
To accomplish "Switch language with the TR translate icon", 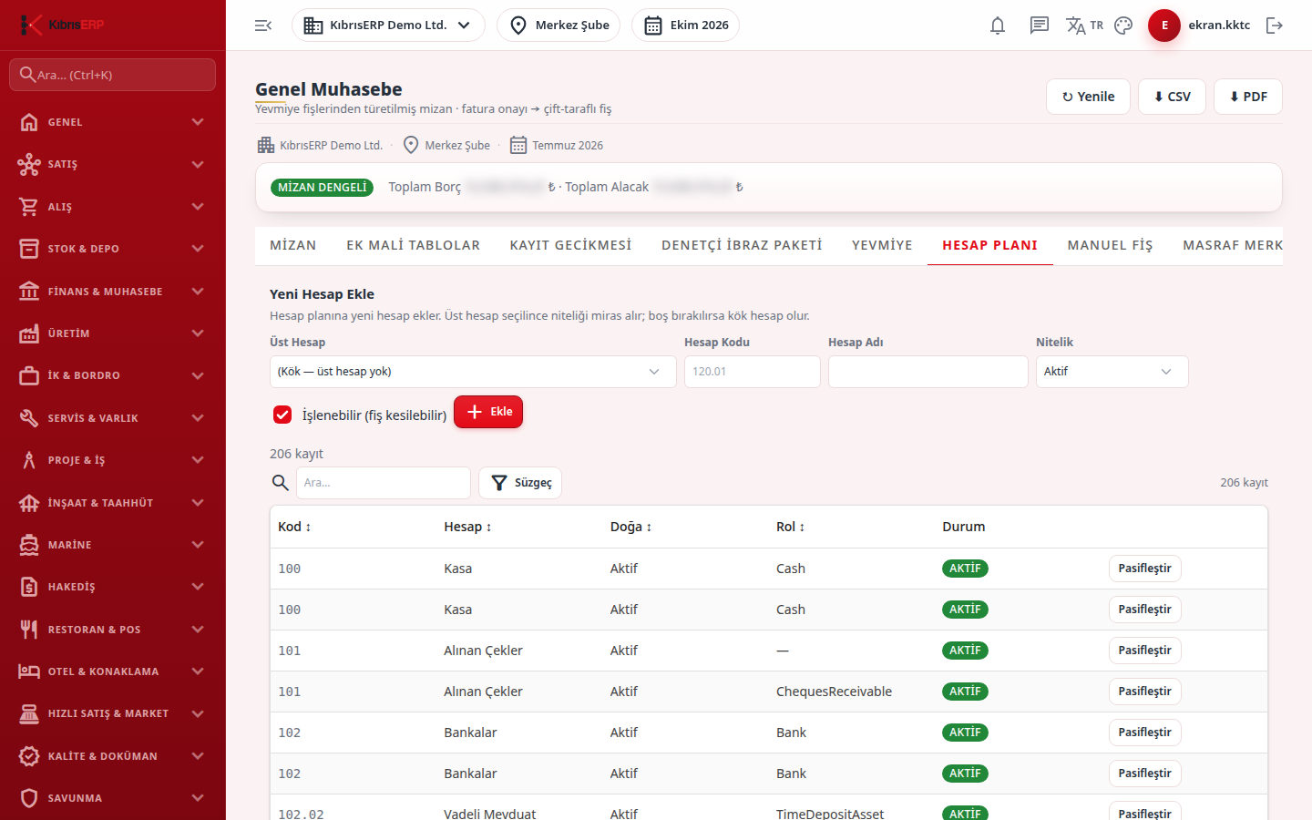I will pos(1084,26).
